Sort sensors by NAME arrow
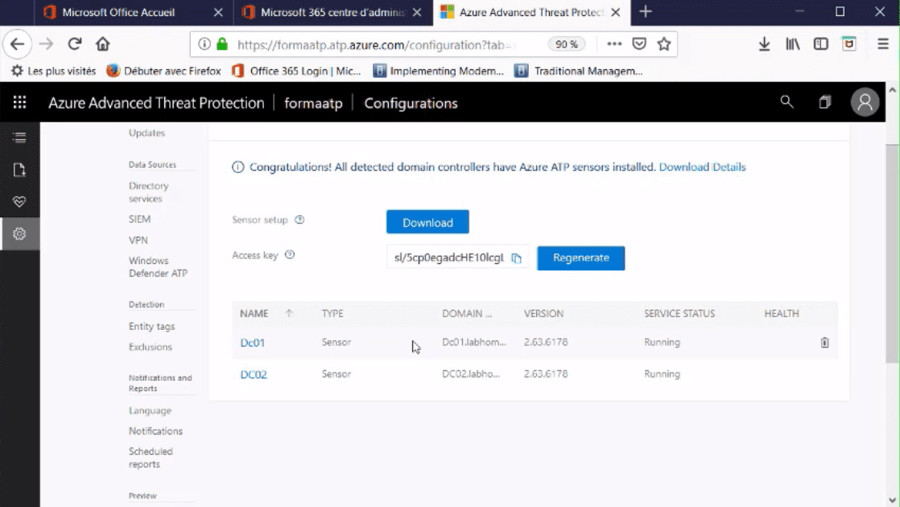This screenshot has height=507, width=900. click(x=289, y=313)
